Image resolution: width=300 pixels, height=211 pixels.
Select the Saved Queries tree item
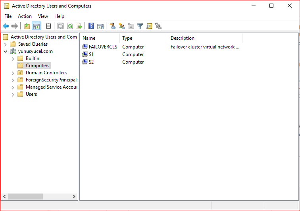click(x=33, y=44)
